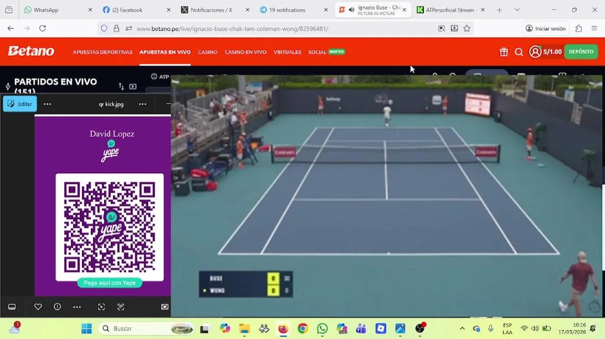Viewport: 605px width, 339px height.
Task: Open Firefox downloads/save icon in address bar
Action: click(x=454, y=28)
